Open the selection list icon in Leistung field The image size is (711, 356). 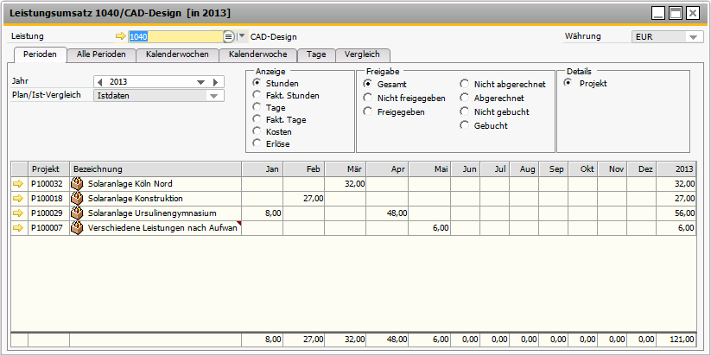tap(228, 37)
